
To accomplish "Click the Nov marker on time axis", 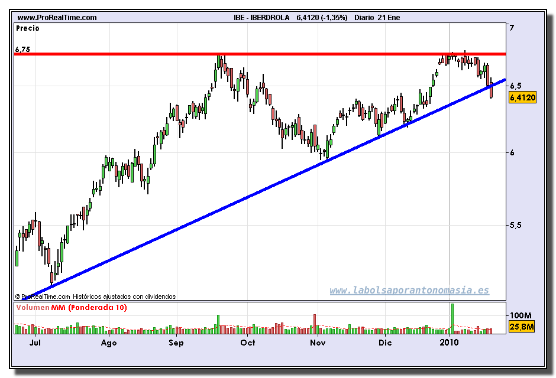I will [x=318, y=343].
